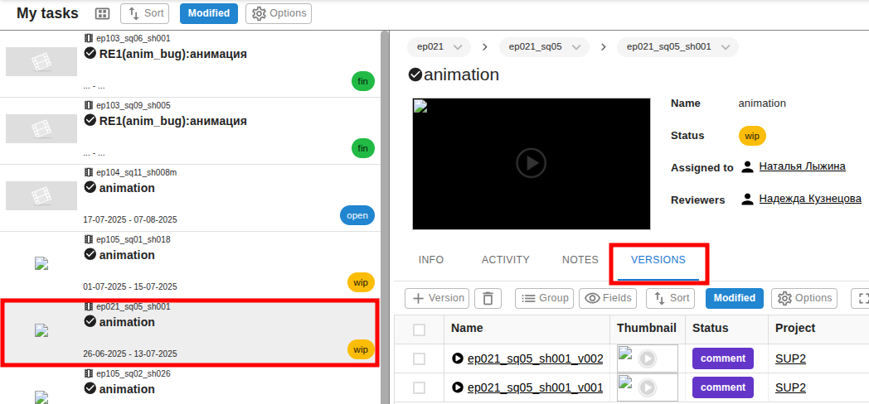Expand the ep021 breadcrumb dropdown
The width and height of the screenshot is (869, 404).
pos(439,47)
